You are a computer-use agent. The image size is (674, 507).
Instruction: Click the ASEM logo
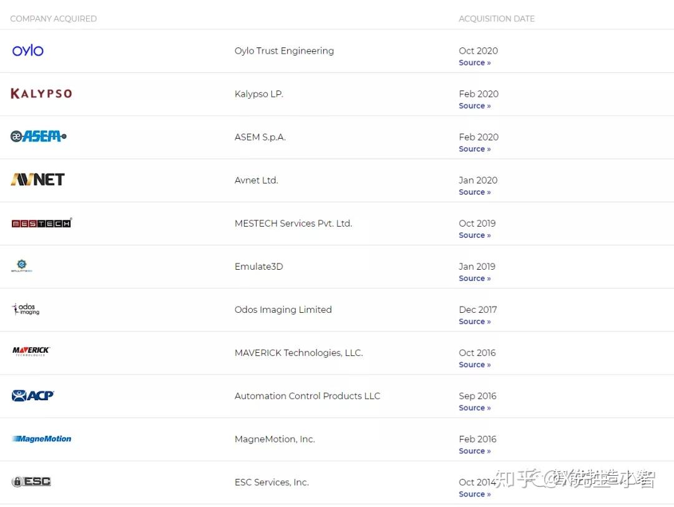(x=38, y=136)
